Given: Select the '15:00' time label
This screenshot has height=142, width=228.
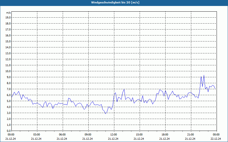Looking at the screenshot, I should (x=140, y=135).
